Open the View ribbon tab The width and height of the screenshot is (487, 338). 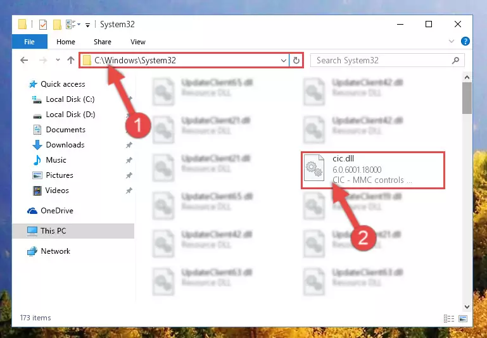pyautogui.click(x=138, y=42)
